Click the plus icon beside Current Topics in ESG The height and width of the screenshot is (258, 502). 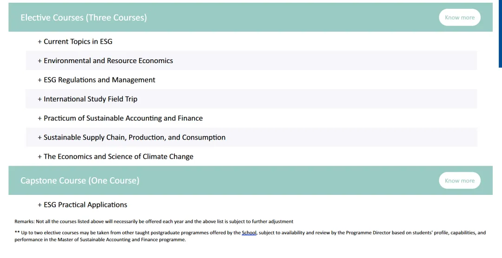pos(40,42)
